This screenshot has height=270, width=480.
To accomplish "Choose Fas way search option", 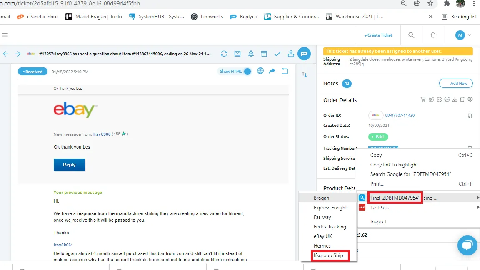I will (x=328, y=217).
